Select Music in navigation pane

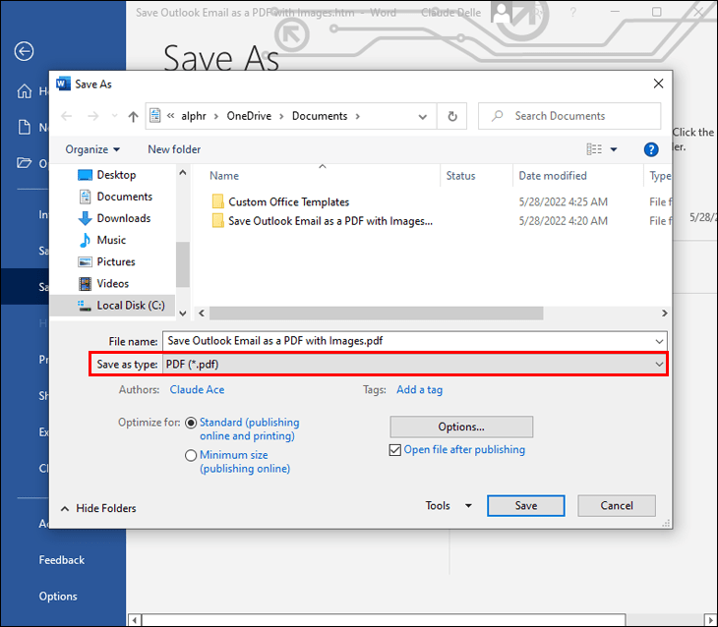click(x=102, y=240)
